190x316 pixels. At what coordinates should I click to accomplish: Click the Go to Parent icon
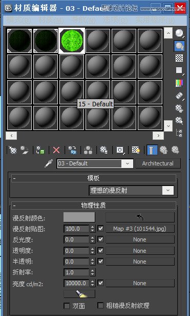pos(164,150)
